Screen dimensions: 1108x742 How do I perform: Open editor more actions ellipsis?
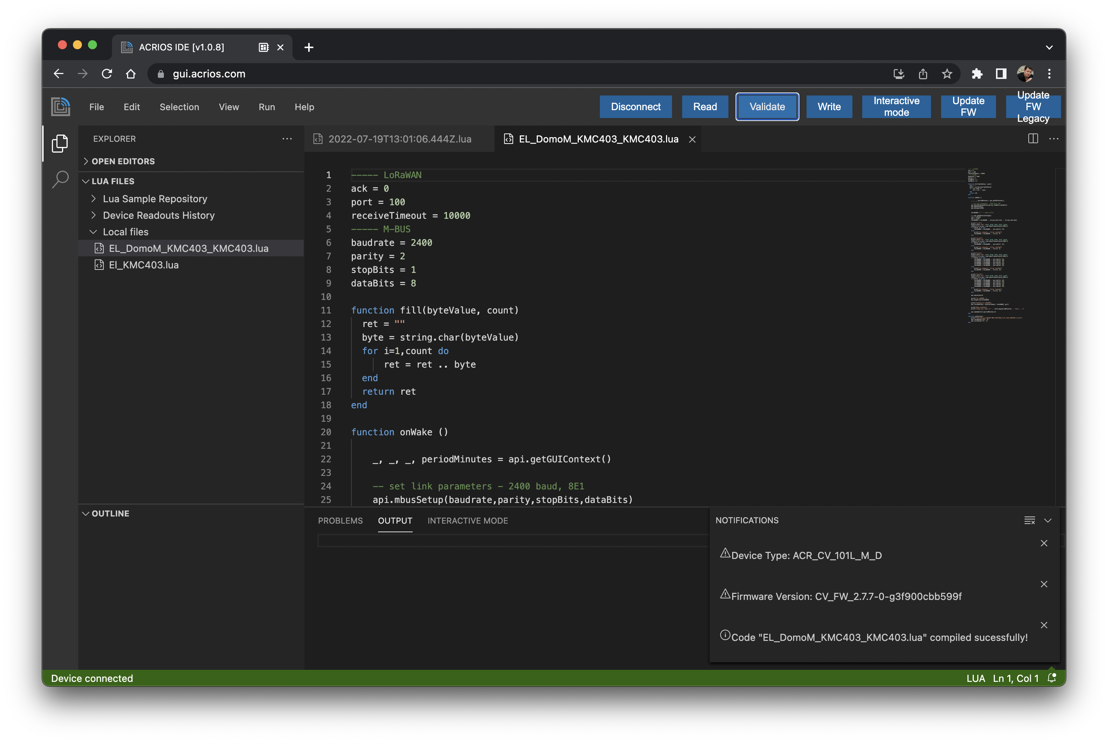(1054, 139)
